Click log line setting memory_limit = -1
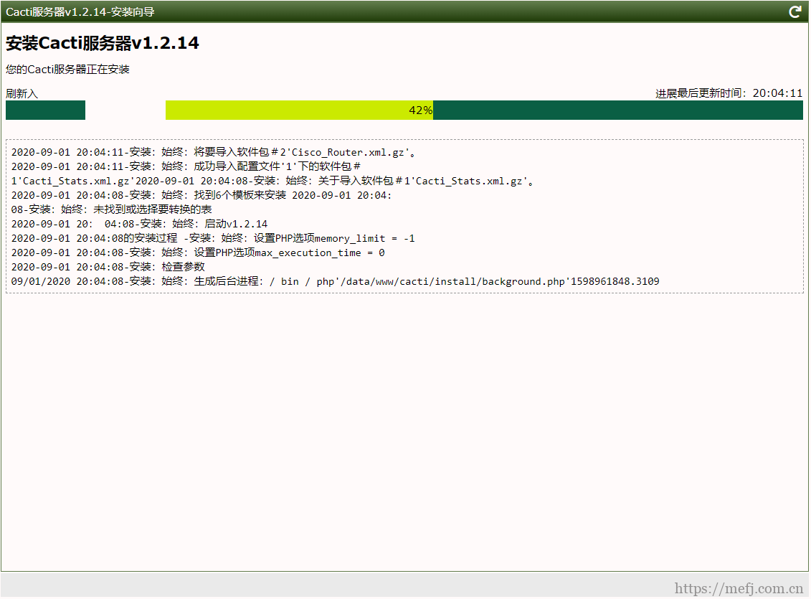811x599 pixels. tap(212, 238)
